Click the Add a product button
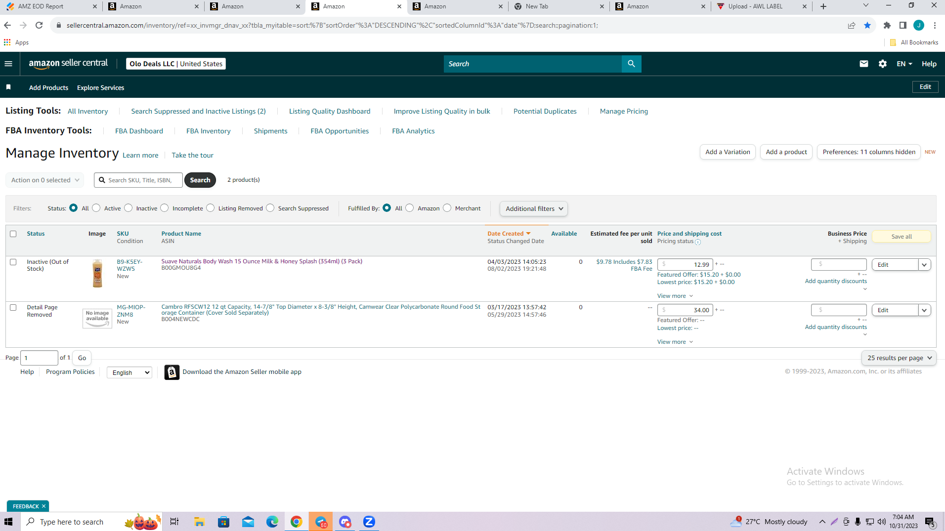This screenshot has height=531, width=945. pyautogui.click(x=786, y=152)
